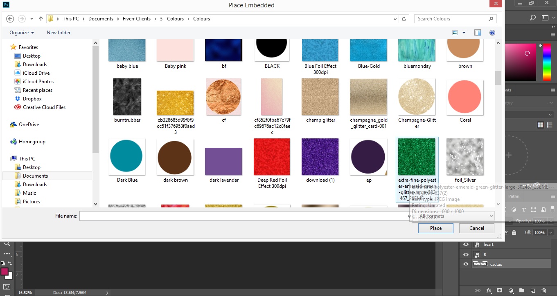This screenshot has width=557, height=296.
Task: Click the foreground color swatch
Action: (x=5, y=272)
